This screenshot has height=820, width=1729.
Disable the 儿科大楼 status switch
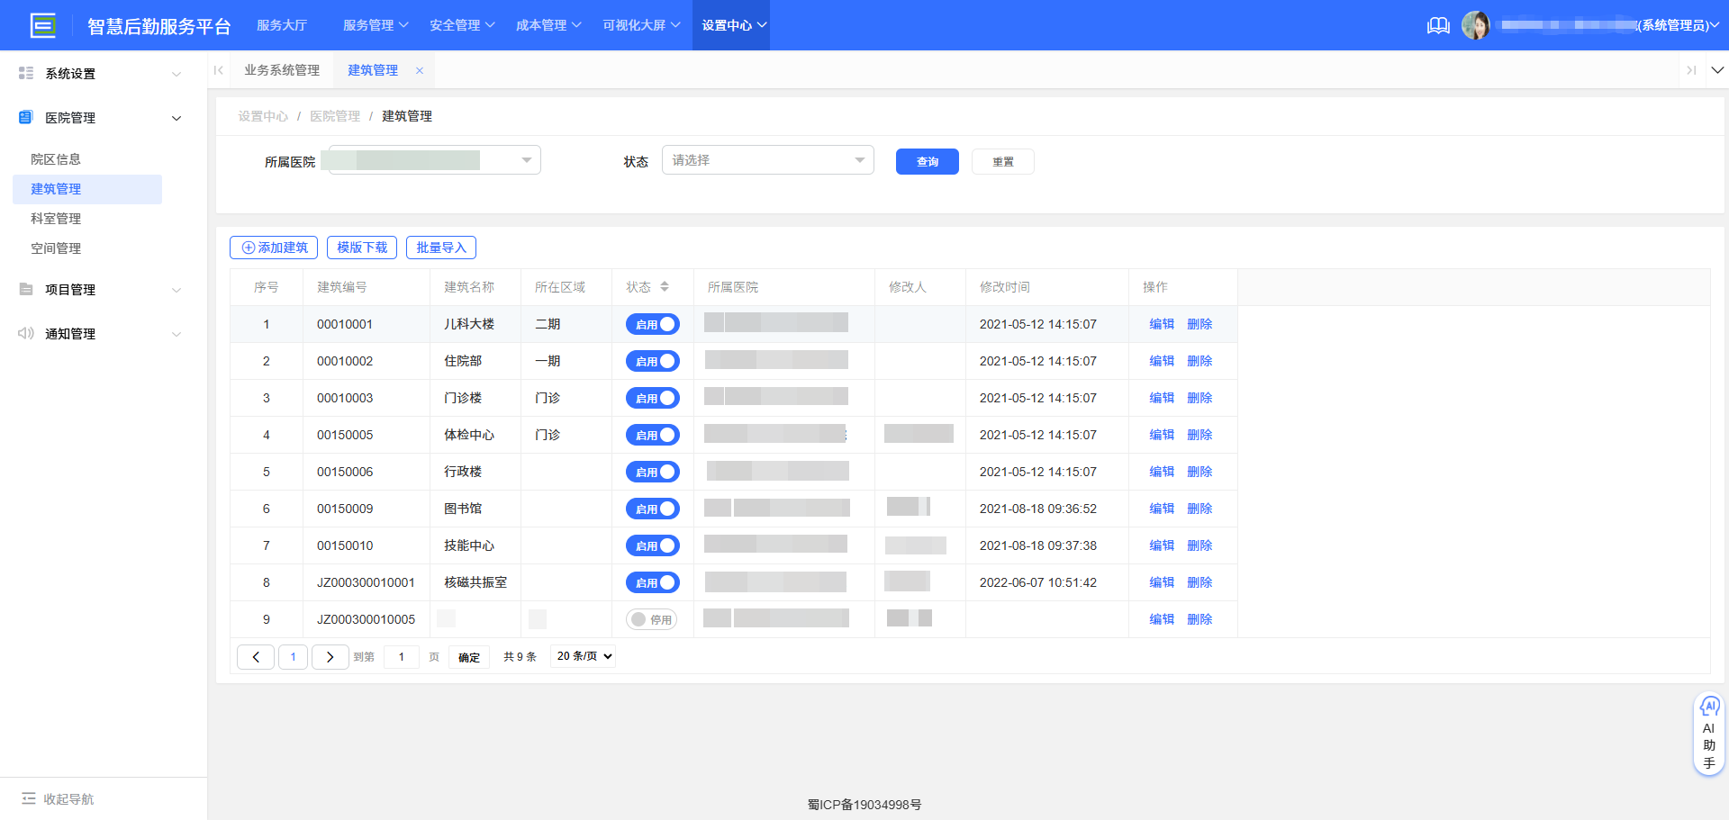(x=653, y=324)
